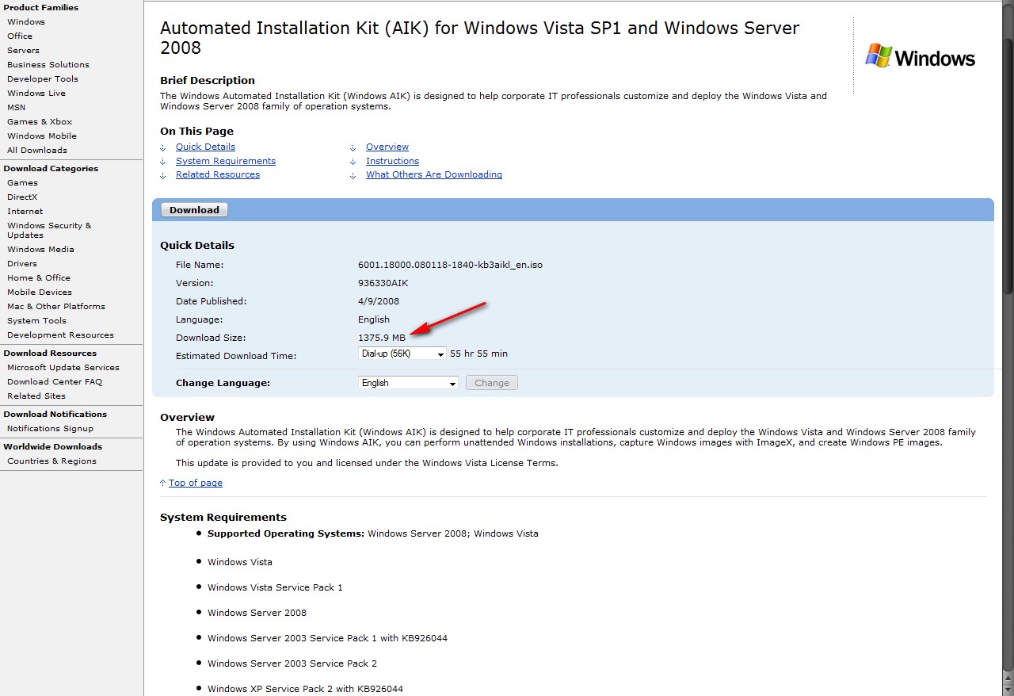The height and width of the screenshot is (696, 1014).
Task: Click Windows Server 2003 Service Pack 2 item
Action: pyautogui.click(x=292, y=663)
